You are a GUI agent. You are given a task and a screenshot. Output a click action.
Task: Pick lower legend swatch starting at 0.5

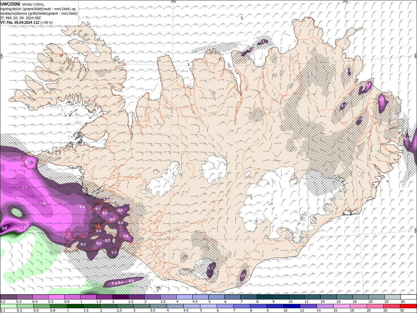coord(42,306)
